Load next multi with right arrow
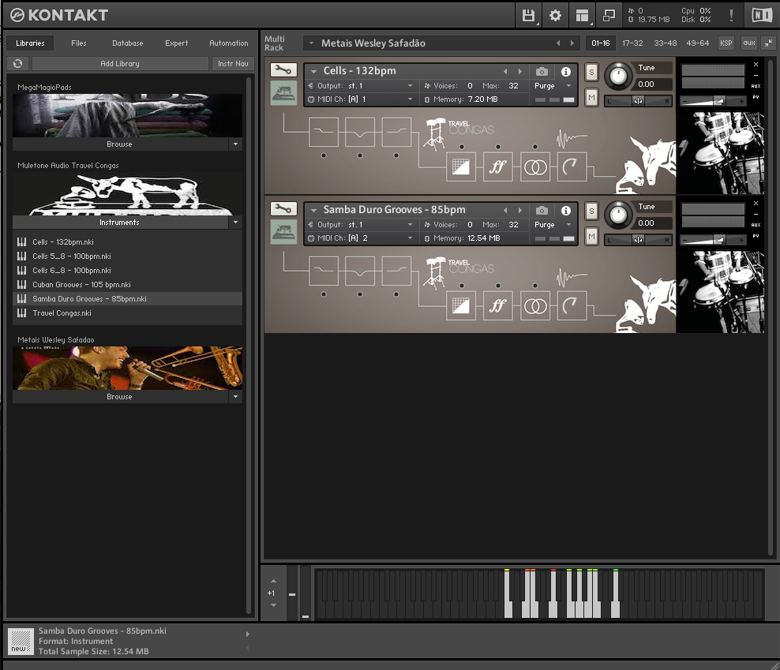The image size is (780, 670). (x=572, y=43)
